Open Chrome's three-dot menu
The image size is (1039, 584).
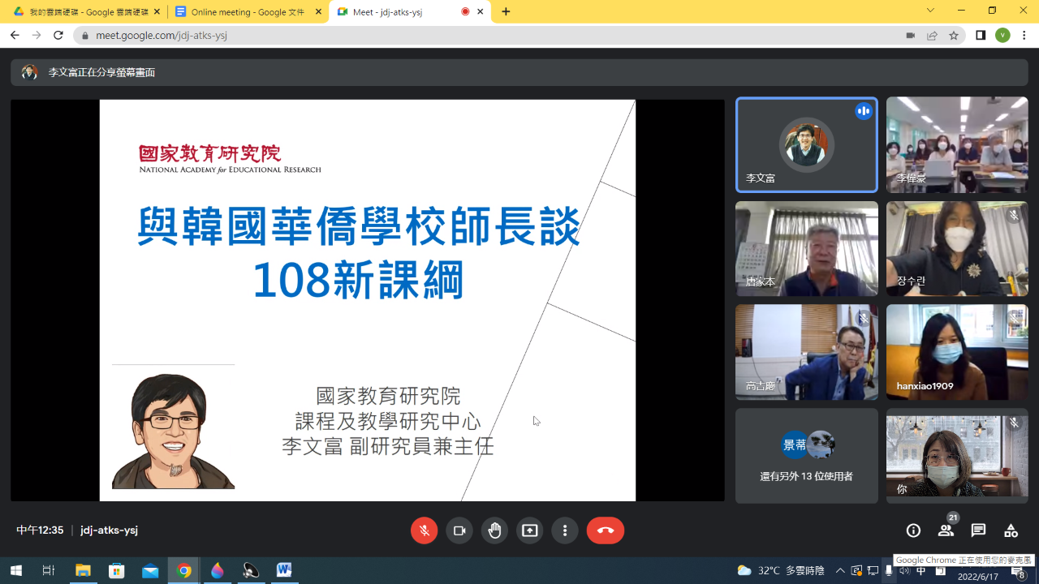tap(1024, 36)
